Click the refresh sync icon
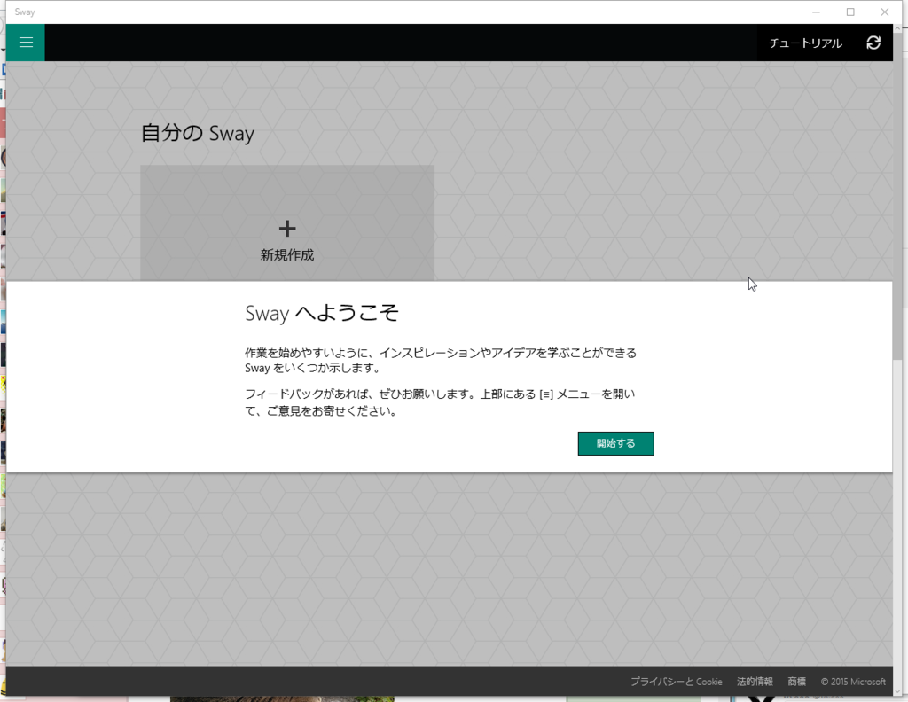Viewport: 908px width, 702px height. pyautogui.click(x=873, y=43)
